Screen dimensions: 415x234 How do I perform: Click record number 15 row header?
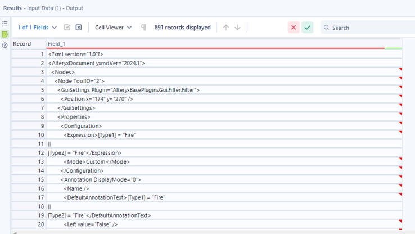pos(29,180)
